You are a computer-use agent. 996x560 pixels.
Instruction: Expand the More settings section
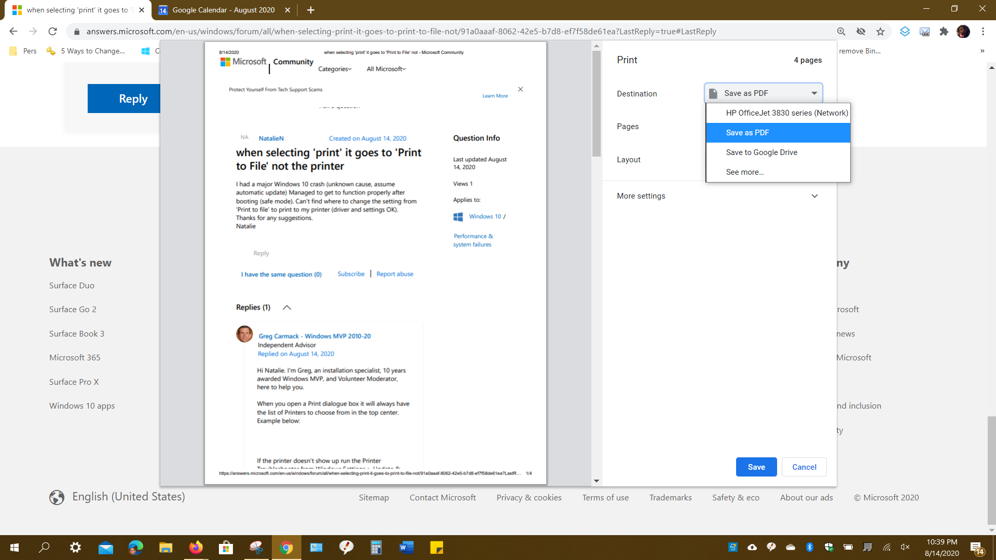[718, 196]
